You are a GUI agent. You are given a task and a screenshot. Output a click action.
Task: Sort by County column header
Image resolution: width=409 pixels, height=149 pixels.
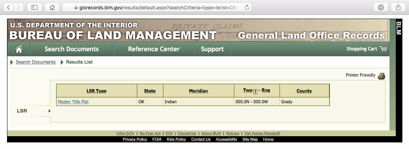[x=304, y=91]
